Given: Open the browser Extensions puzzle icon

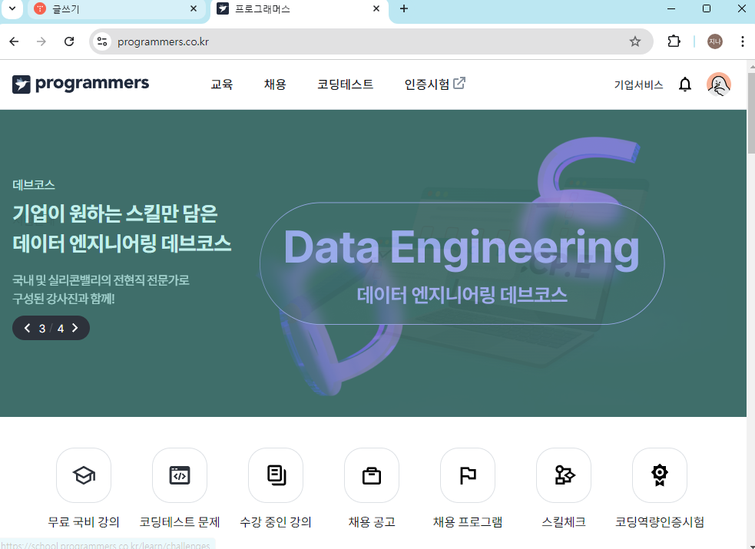Looking at the screenshot, I should coord(674,42).
